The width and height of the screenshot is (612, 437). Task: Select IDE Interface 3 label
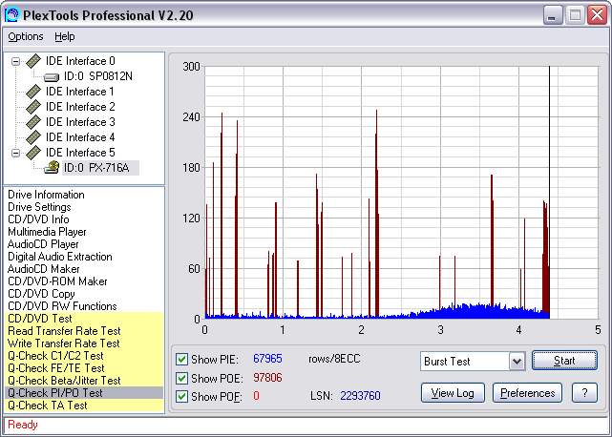(80, 122)
